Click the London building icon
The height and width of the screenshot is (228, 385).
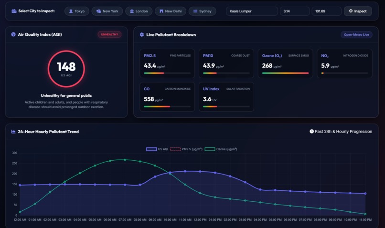(x=132, y=11)
